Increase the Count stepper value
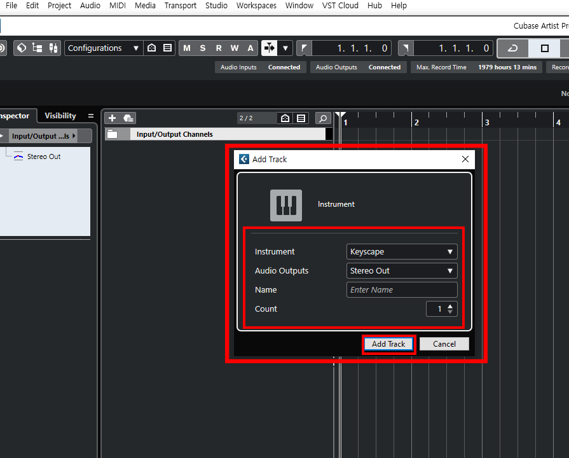This screenshot has width=569, height=458. point(450,306)
